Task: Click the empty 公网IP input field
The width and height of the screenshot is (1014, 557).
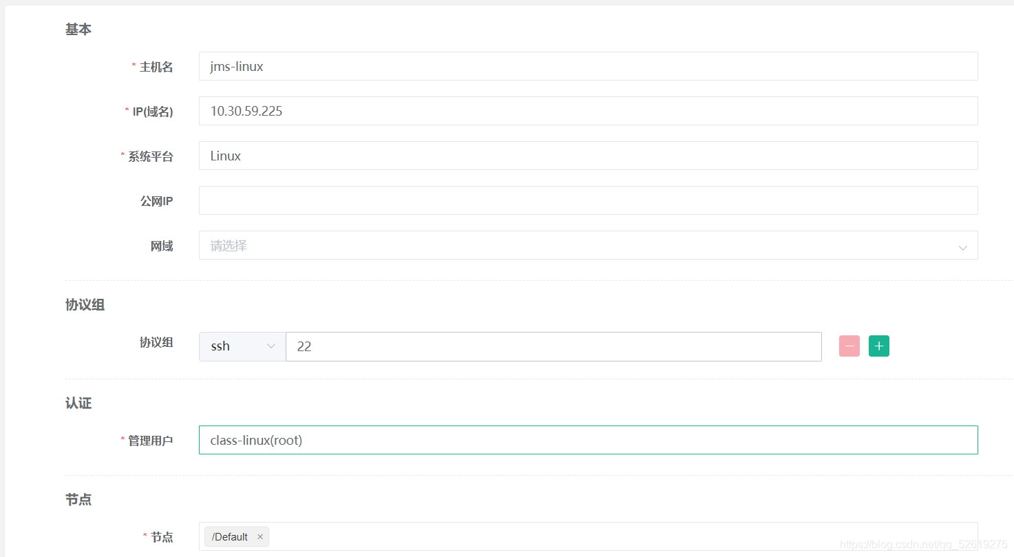Action: 589,200
